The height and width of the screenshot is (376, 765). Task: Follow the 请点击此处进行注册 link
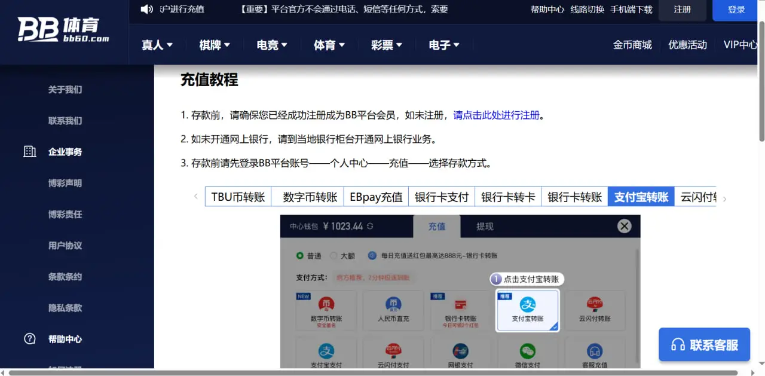[497, 115]
